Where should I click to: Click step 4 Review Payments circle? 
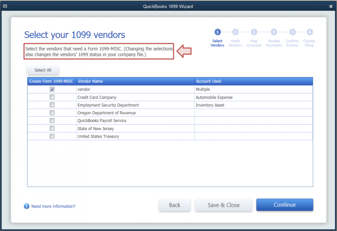274,32
